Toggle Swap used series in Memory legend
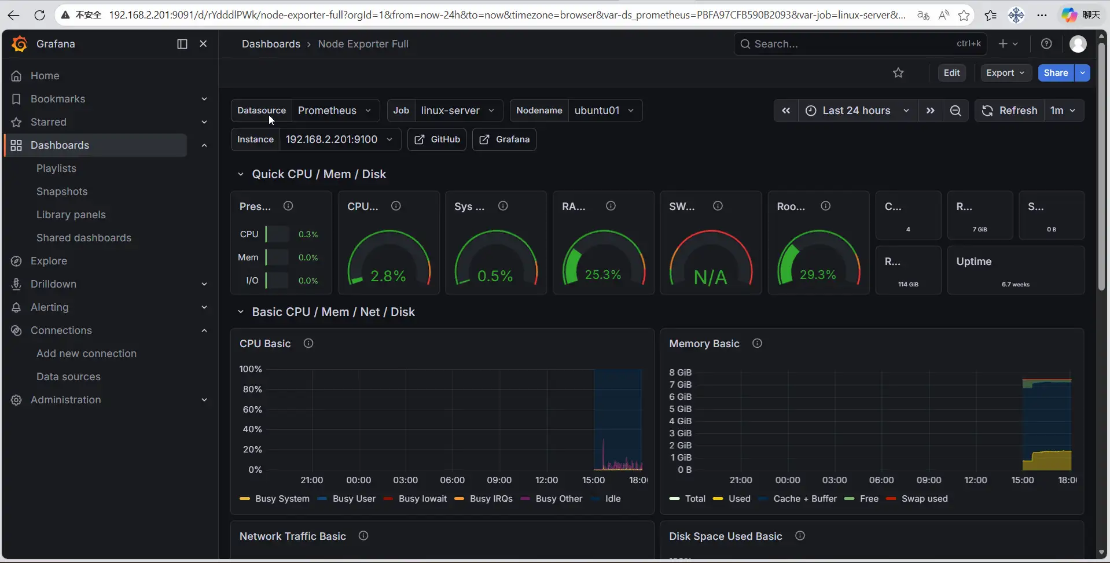Image resolution: width=1110 pixels, height=563 pixels. [924, 499]
